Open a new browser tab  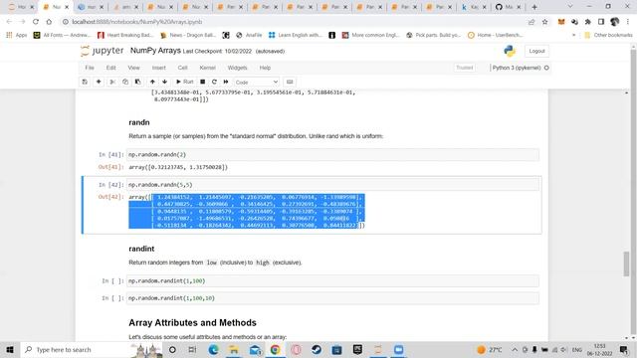534,7
